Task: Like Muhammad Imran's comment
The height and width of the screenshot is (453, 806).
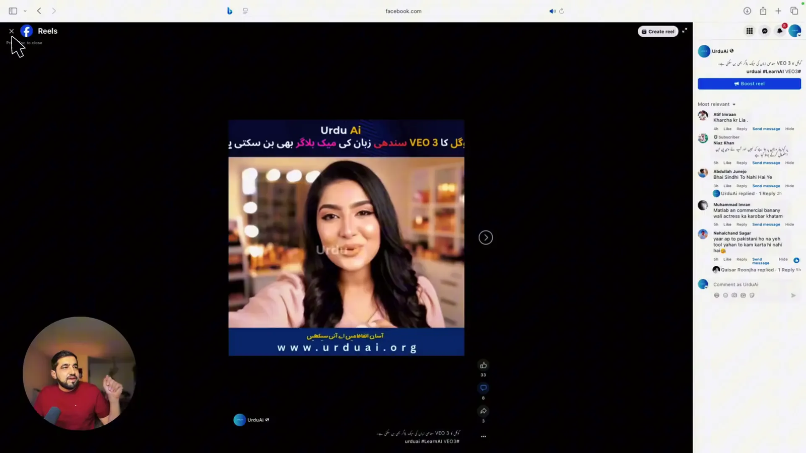Action: point(727,224)
